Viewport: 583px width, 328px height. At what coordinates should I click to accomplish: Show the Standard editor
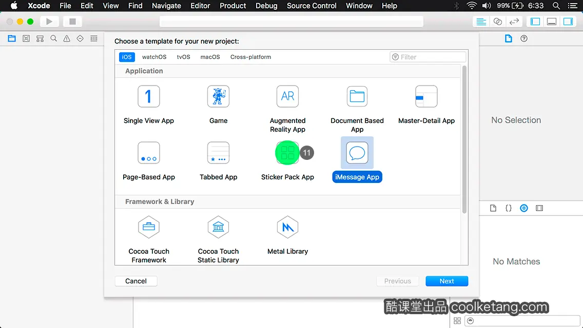click(481, 22)
